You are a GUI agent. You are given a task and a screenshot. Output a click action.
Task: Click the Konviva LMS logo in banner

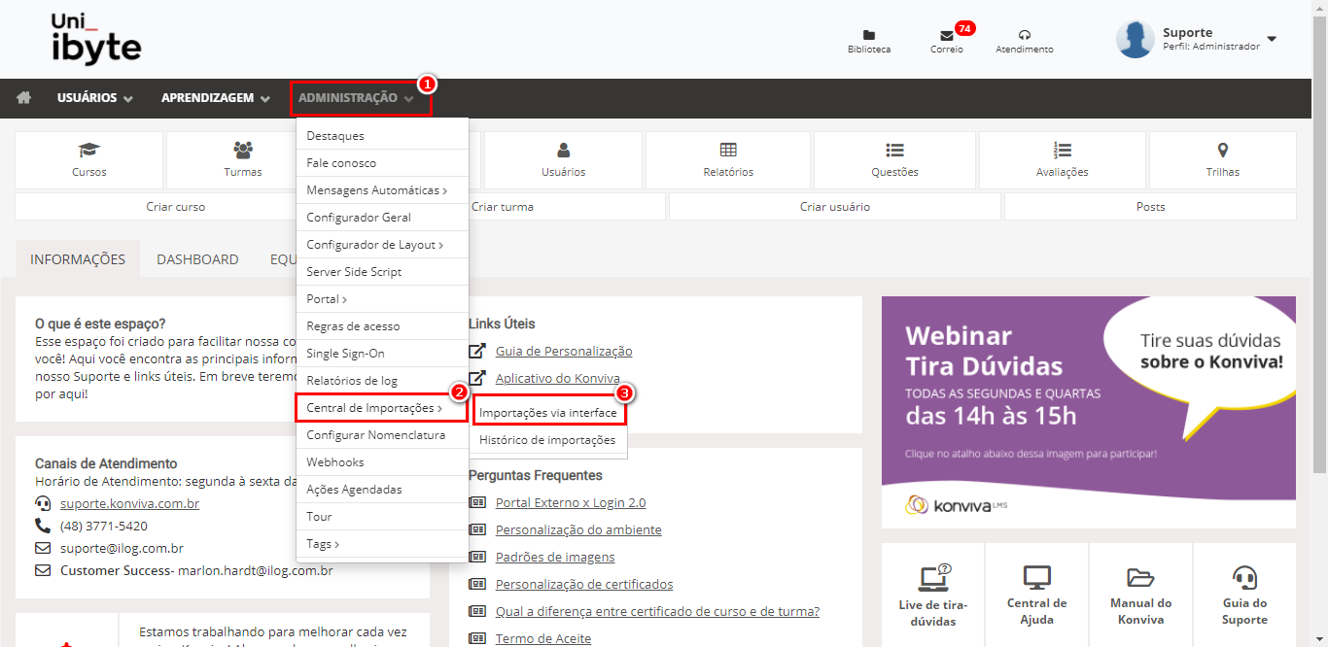pyautogui.click(x=956, y=504)
